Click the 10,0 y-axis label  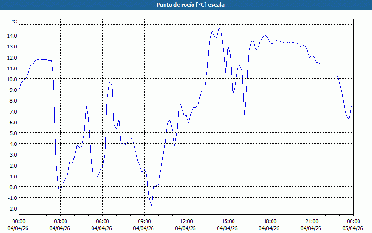(x=12, y=79)
